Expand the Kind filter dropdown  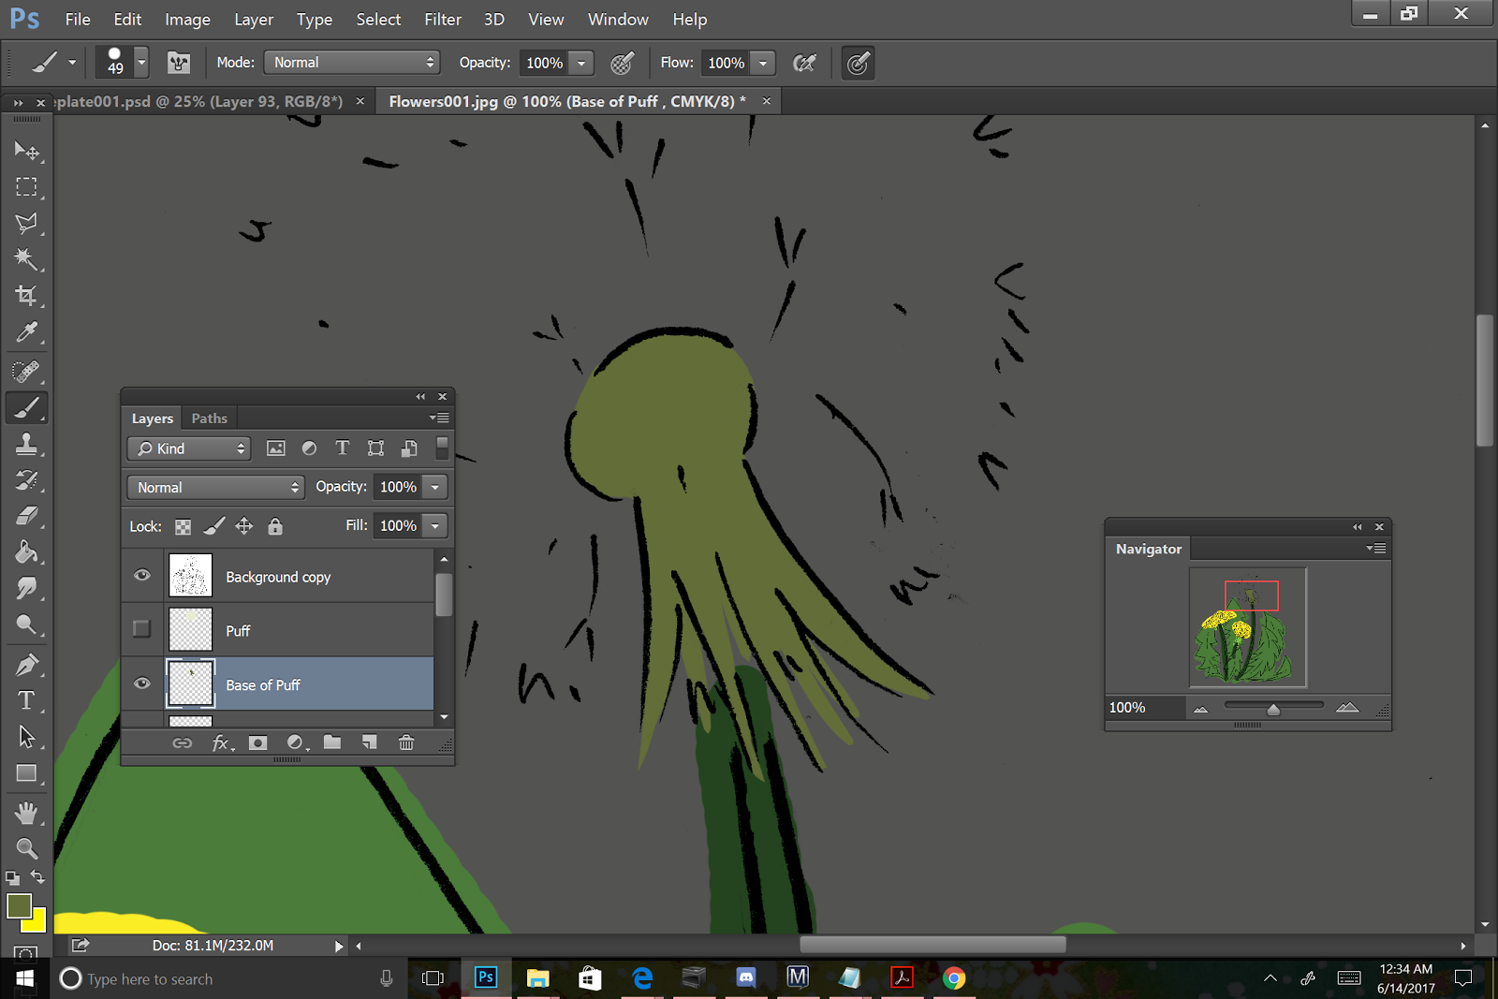[x=190, y=448]
